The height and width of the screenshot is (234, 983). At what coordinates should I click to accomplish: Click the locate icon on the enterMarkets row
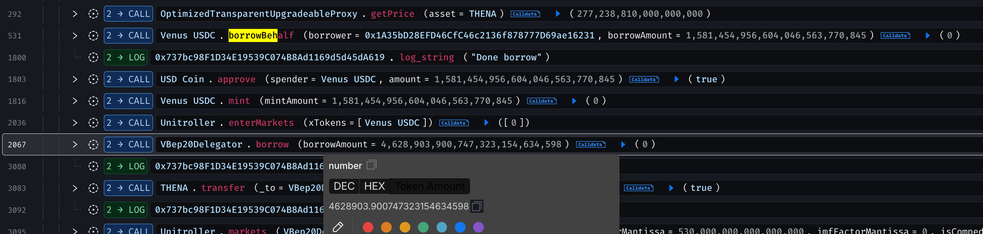(x=93, y=123)
